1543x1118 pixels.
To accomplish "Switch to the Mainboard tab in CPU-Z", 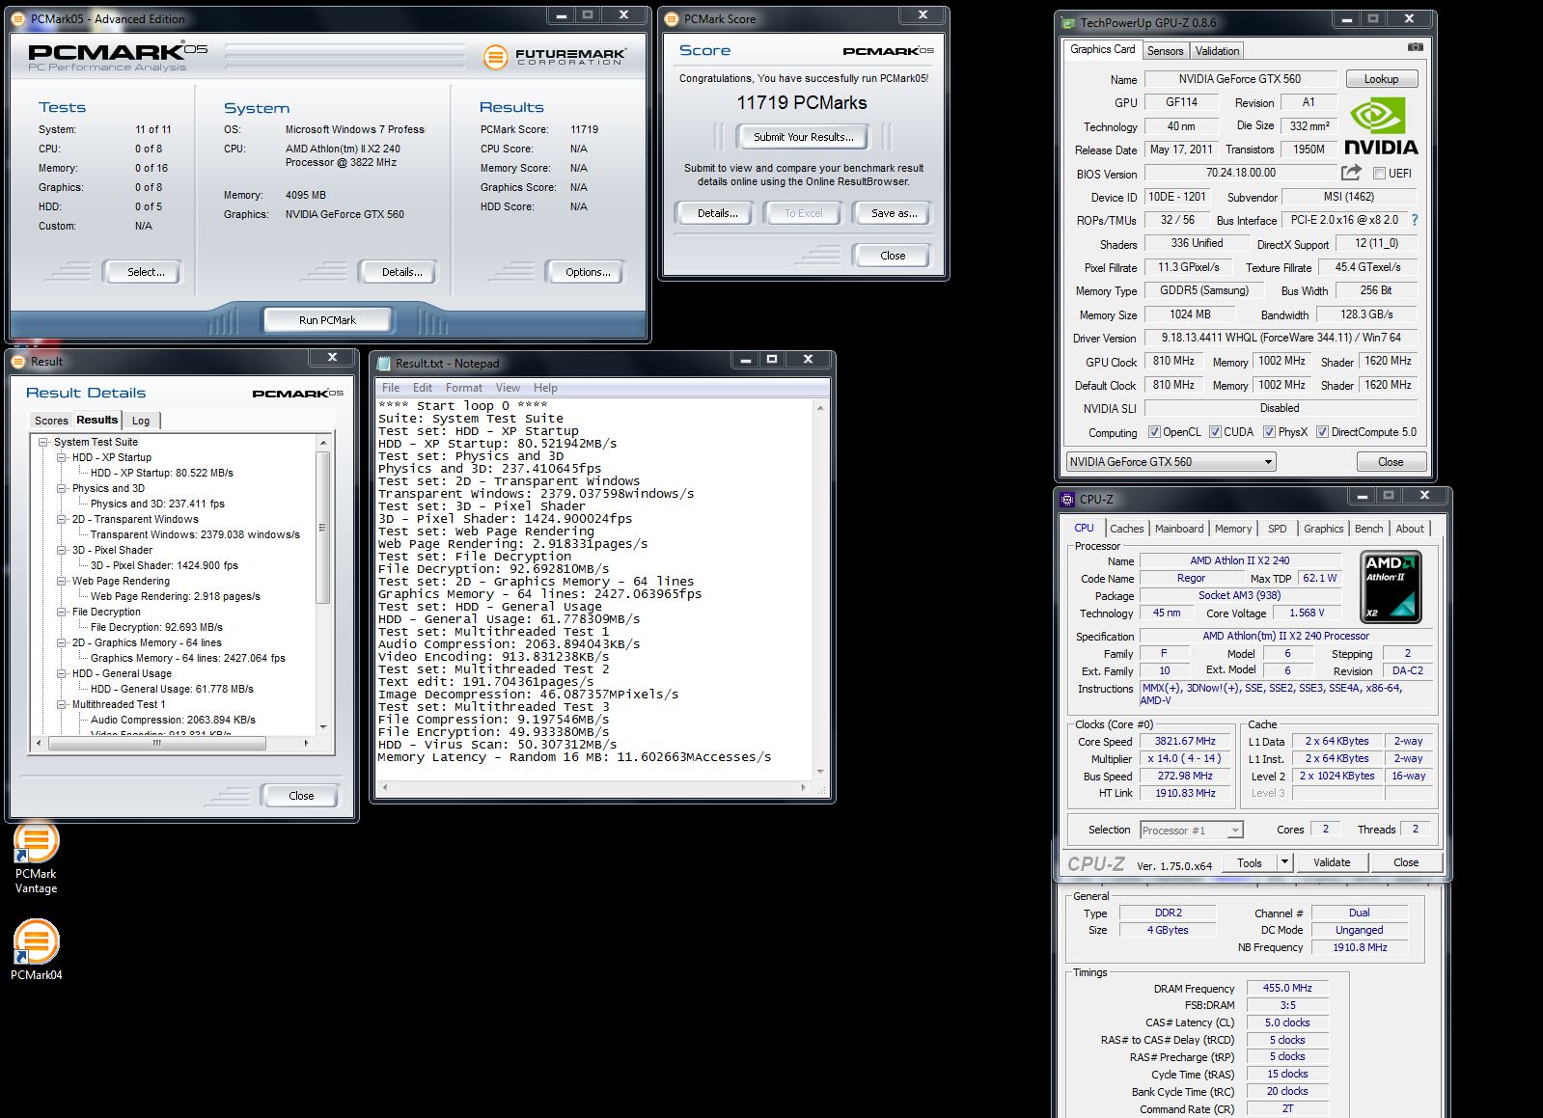I will coord(1179,529).
